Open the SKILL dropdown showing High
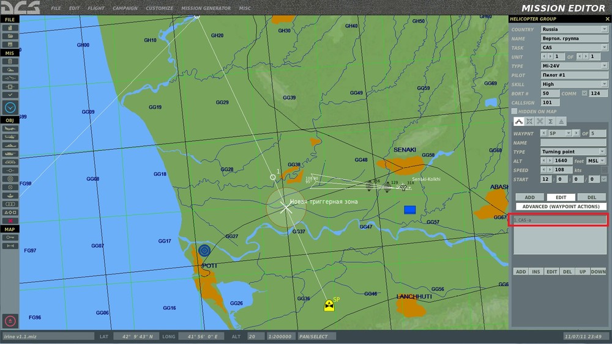 [x=574, y=84]
